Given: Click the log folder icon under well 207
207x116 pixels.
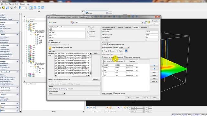Looking at the screenshot, I should pos(35,34).
